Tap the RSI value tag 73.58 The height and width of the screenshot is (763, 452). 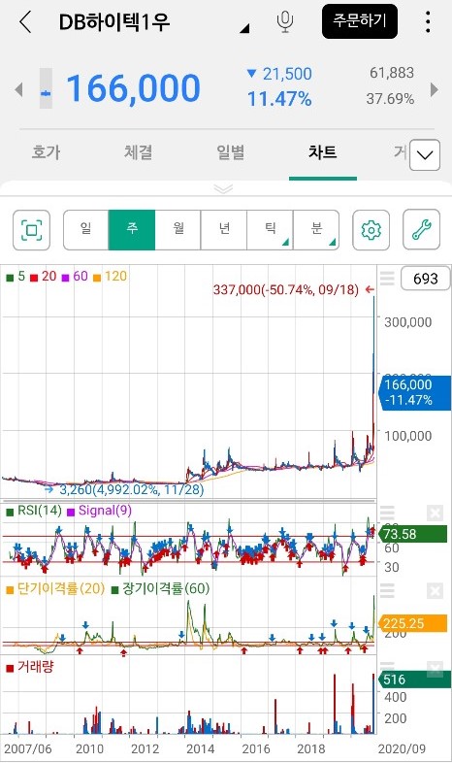pos(412,534)
